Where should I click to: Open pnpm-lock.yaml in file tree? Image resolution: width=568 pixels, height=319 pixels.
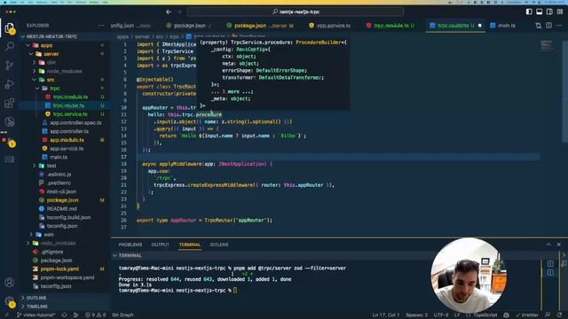point(59,268)
